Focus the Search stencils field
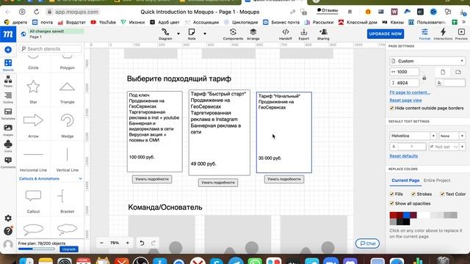The height and width of the screenshot is (264, 470). [51, 49]
